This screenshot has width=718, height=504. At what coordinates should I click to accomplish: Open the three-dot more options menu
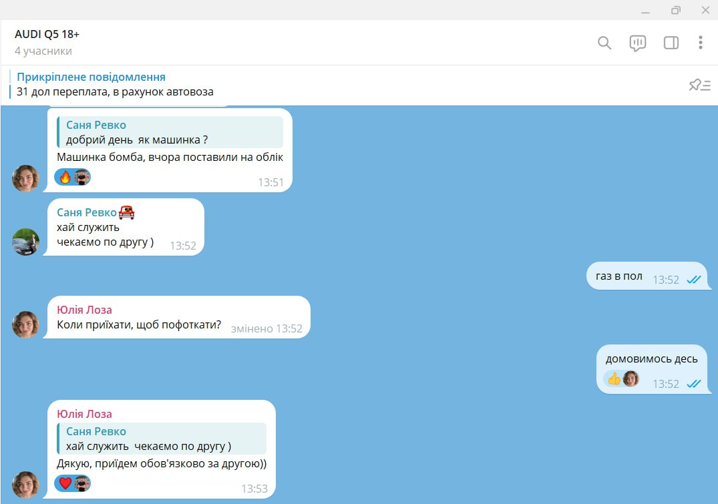pos(700,43)
